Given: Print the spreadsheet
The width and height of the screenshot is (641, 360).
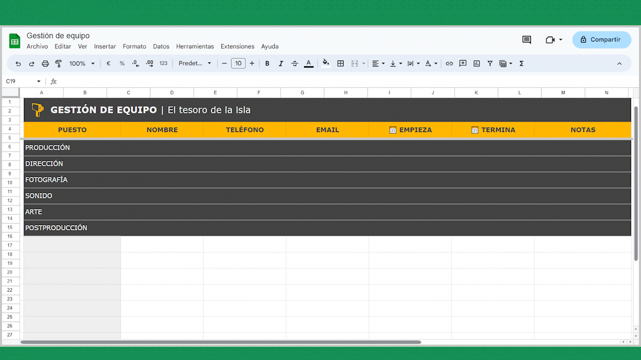Looking at the screenshot, I should [45, 63].
